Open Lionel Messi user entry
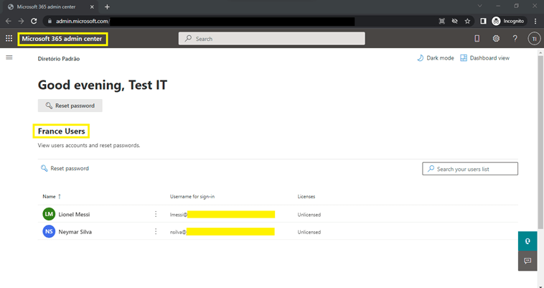The image size is (544, 288). coord(74,214)
